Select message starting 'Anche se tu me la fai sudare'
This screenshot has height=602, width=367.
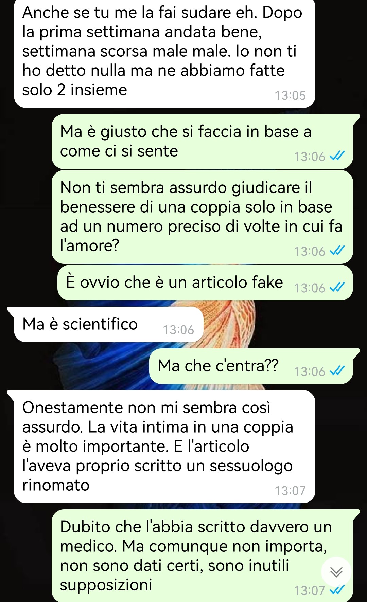pos(164,53)
